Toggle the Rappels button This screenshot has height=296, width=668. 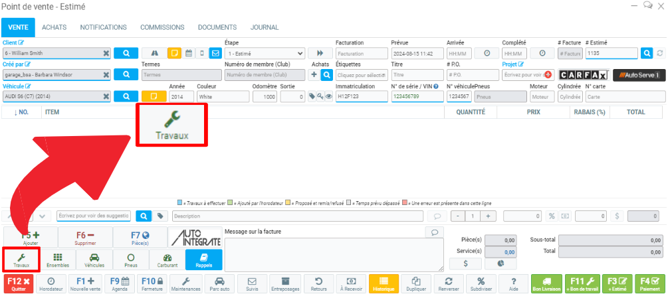203,259
